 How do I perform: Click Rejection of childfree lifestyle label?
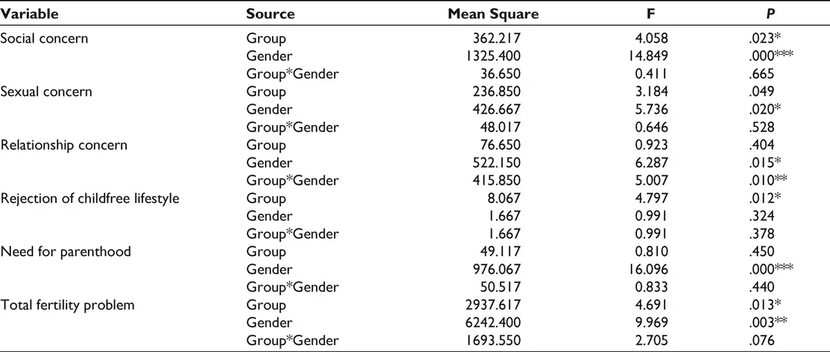tap(90, 199)
